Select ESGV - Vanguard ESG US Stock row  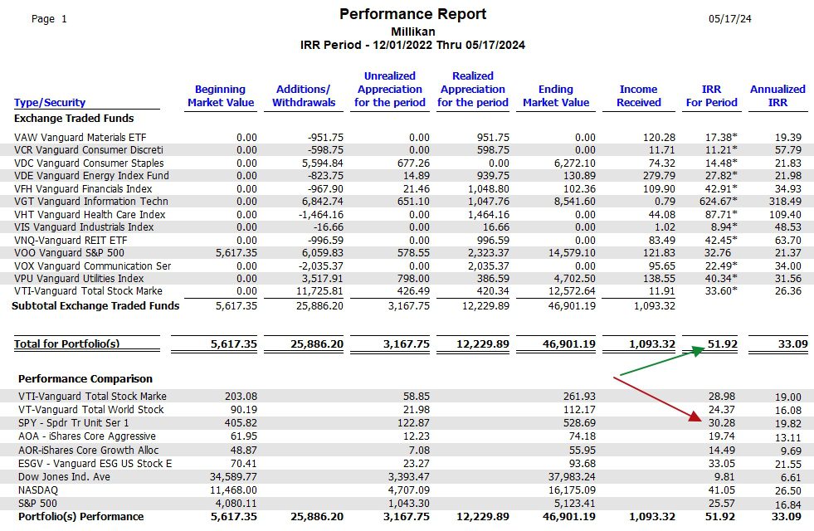(407, 464)
